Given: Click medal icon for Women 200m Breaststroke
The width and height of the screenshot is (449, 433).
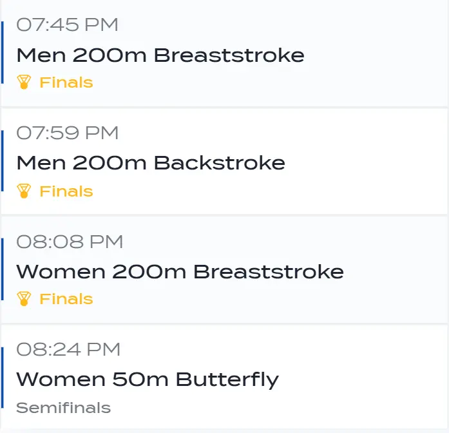Looking at the screenshot, I should coord(24,298).
